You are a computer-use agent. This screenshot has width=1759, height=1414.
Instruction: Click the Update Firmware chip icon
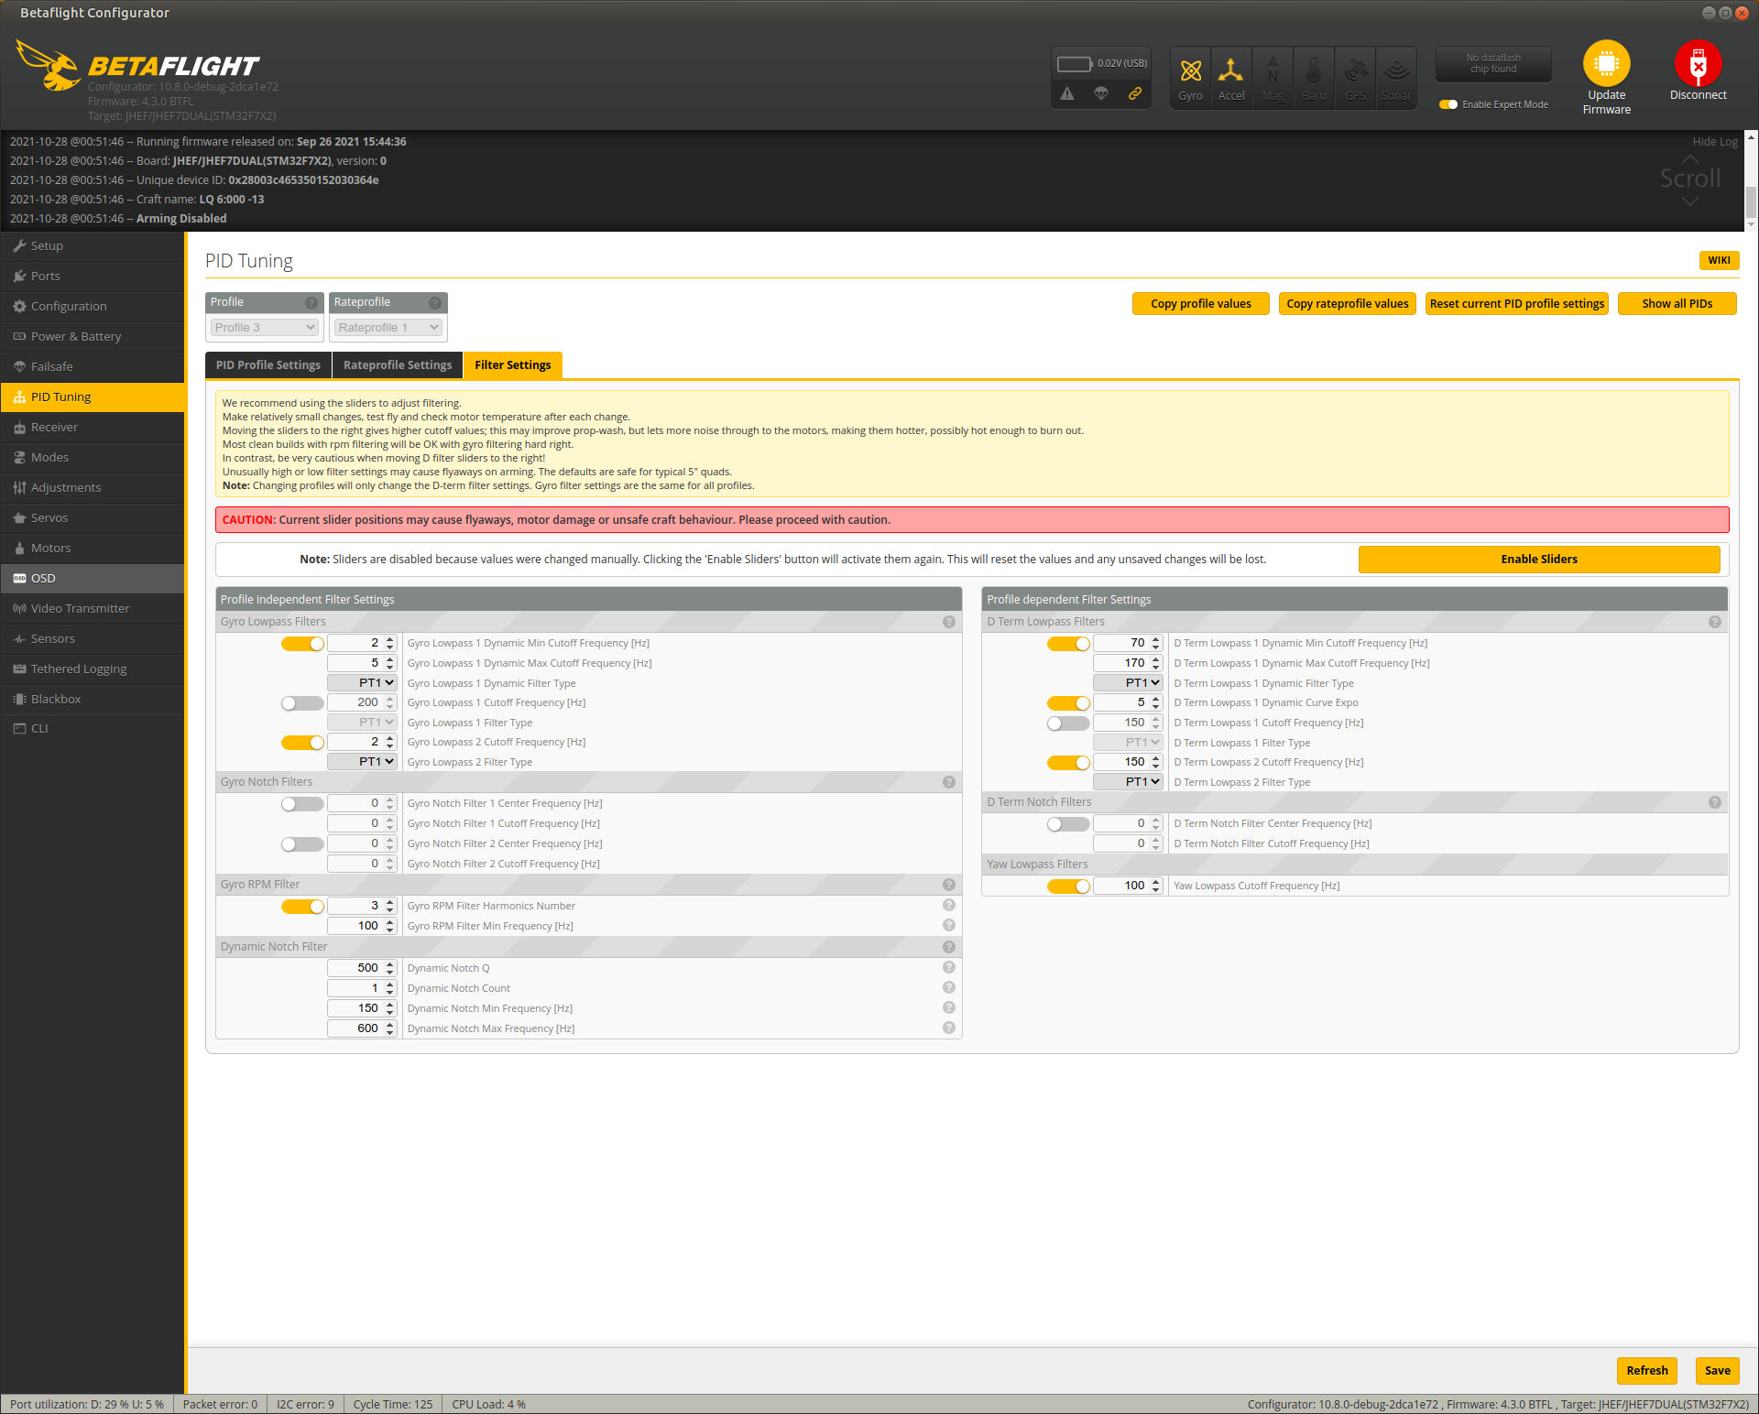[x=1606, y=64]
